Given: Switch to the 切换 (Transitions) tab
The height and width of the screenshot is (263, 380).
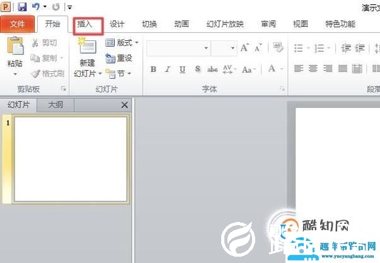Looking at the screenshot, I should point(149,24).
